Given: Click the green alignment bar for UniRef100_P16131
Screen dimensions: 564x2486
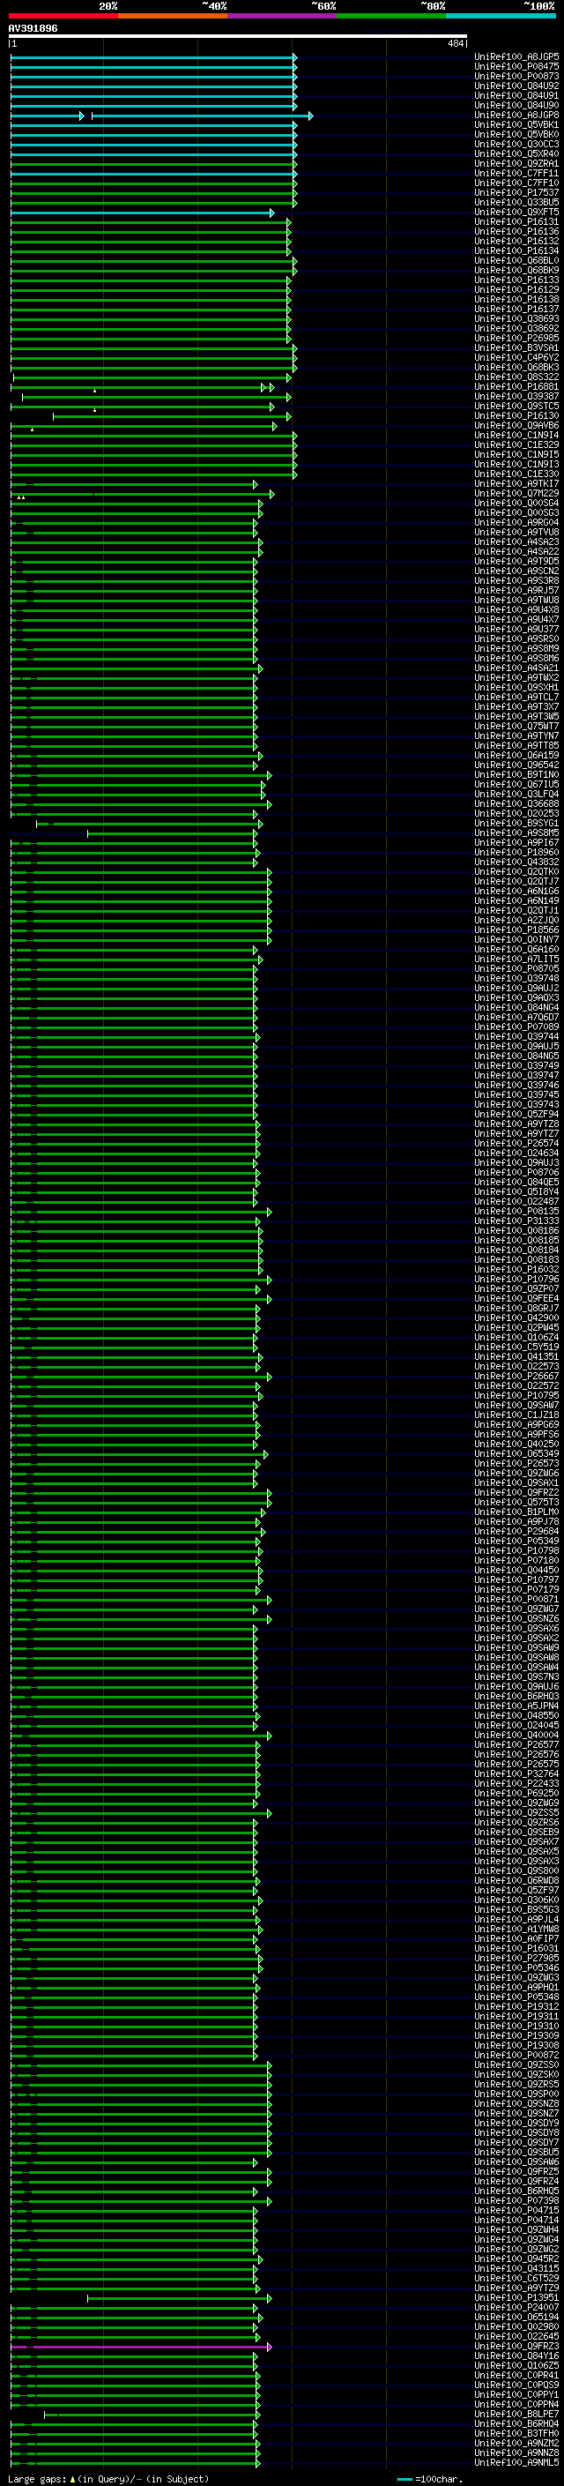Looking at the screenshot, I should pos(151,221).
